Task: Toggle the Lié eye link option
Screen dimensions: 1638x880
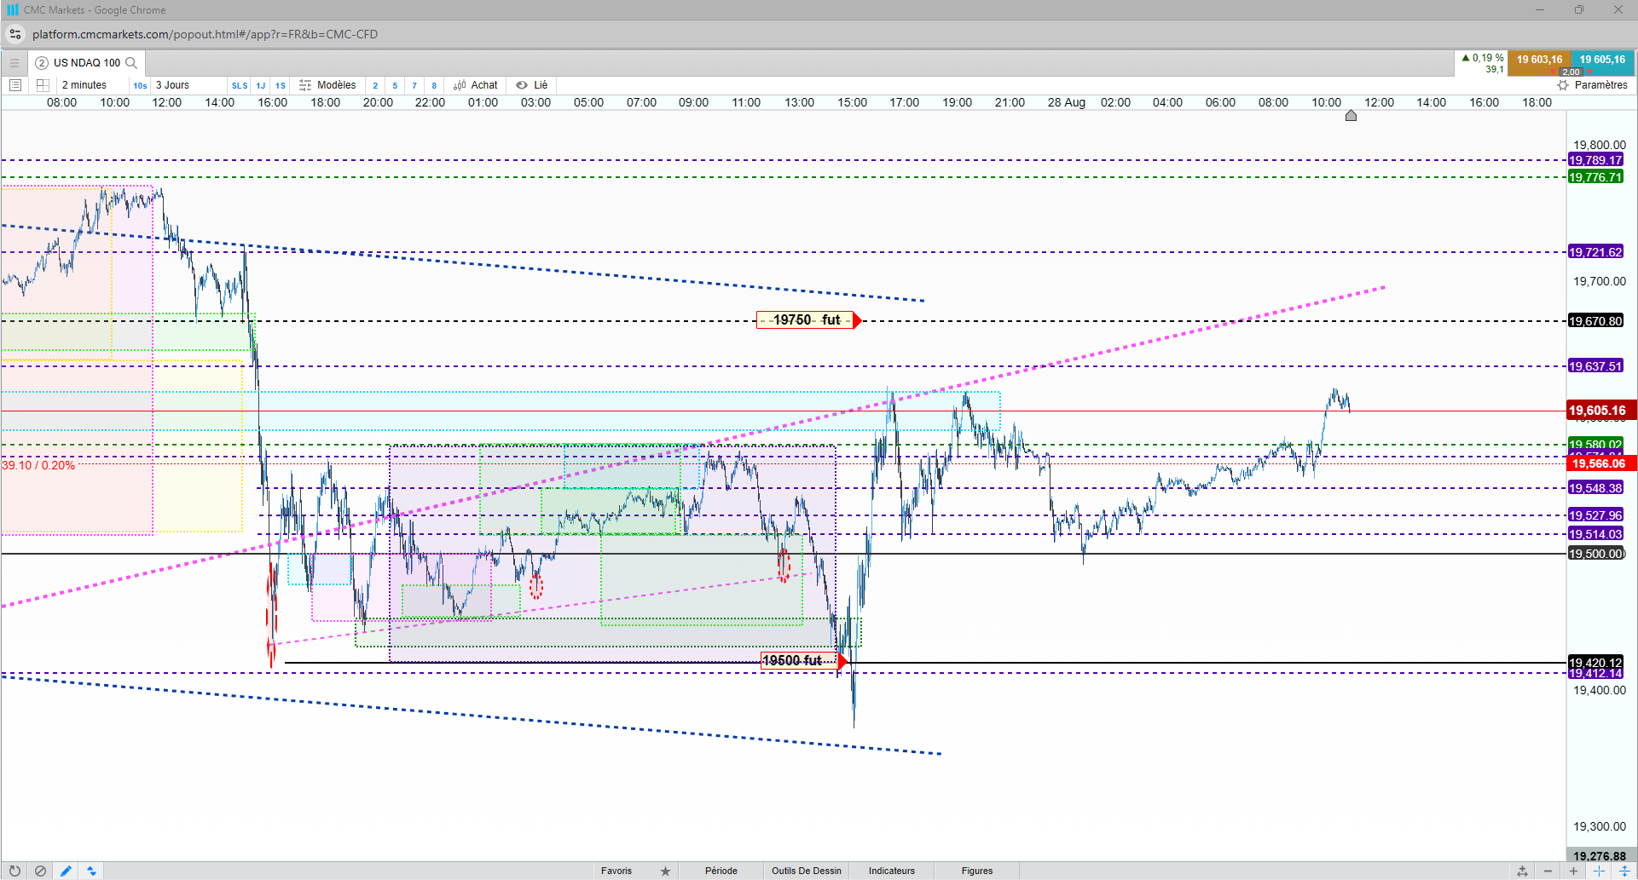Action: click(x=531, y=85)
